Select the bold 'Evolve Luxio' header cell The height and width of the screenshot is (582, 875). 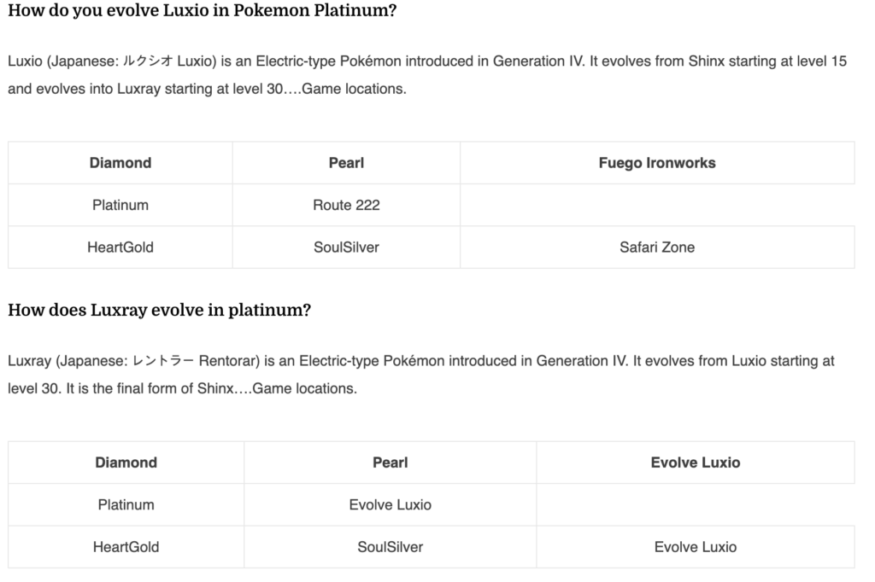click(696, 463)
